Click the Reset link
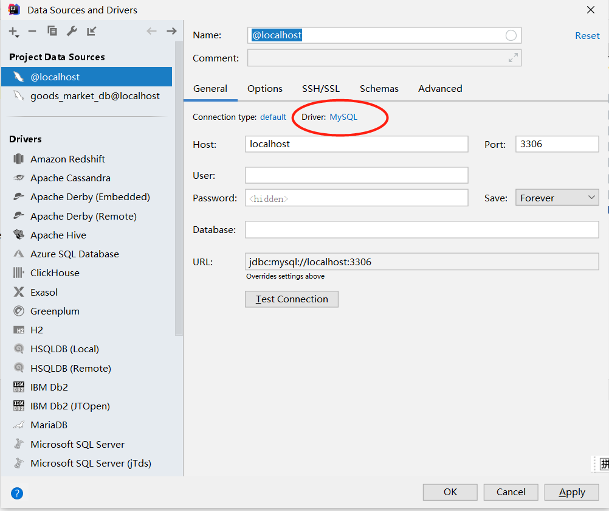 pyautogui.click(x=587, y=36)
